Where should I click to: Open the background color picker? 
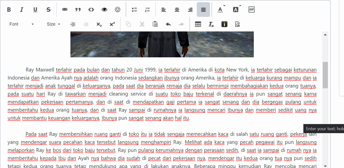[x=236, y=10]
